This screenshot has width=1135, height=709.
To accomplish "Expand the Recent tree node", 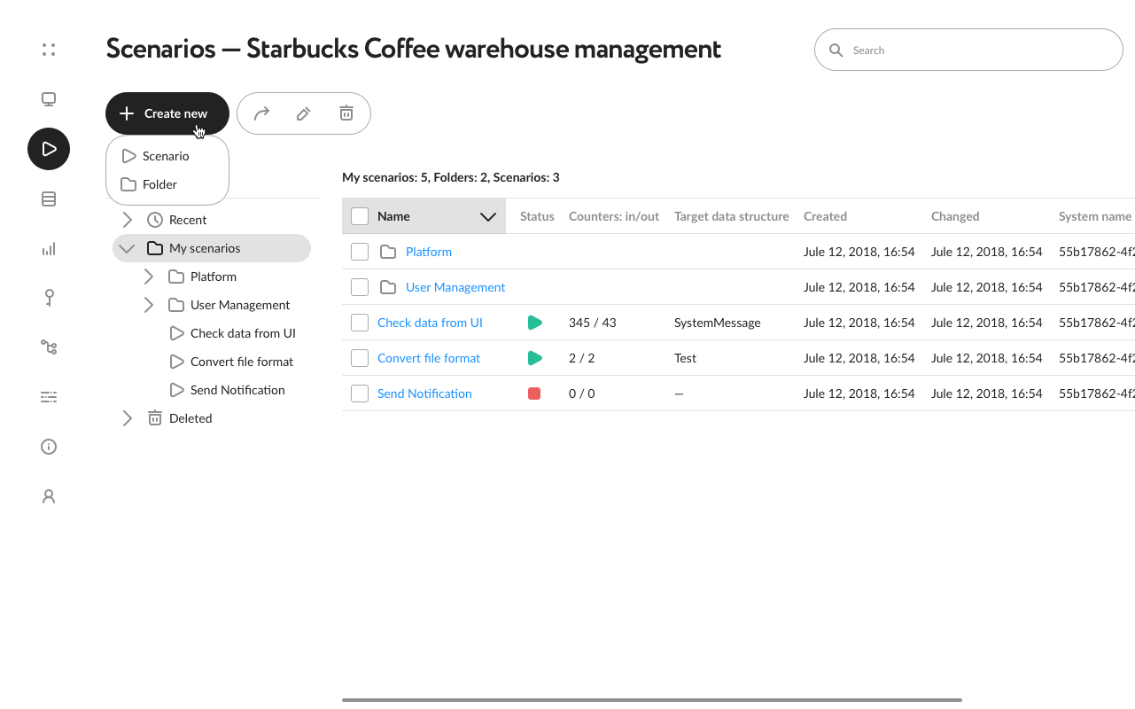I will [127, 220].
